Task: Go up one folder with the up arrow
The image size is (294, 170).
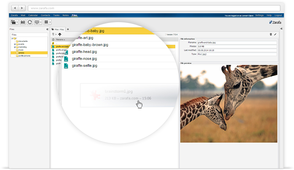Action: point(60,34)
